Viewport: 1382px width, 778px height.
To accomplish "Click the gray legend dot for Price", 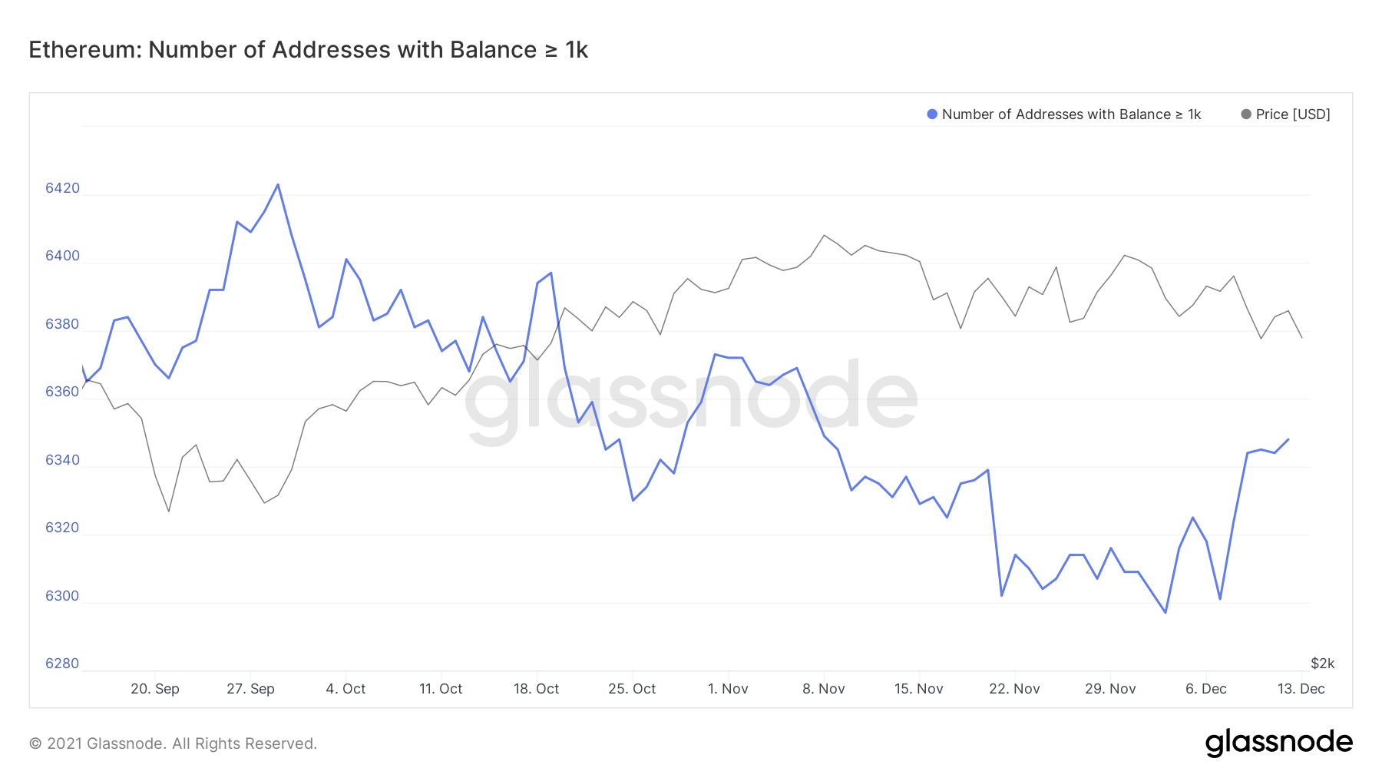I will click(x=1246, y=114).
